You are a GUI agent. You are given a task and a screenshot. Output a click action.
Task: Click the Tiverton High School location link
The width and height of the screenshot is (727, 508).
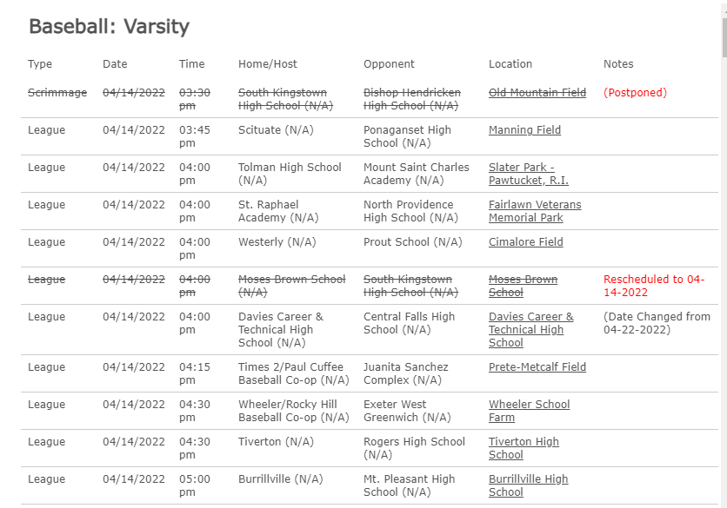point(524,448)
